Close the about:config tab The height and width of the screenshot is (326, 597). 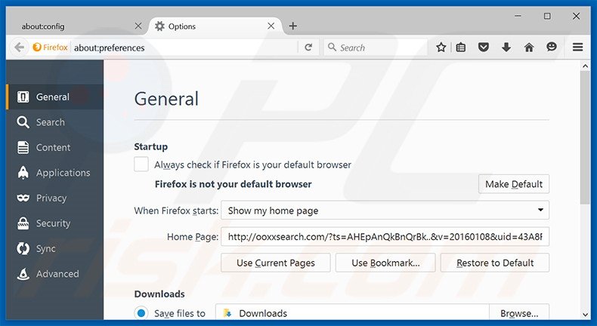(x=138, y=26)
